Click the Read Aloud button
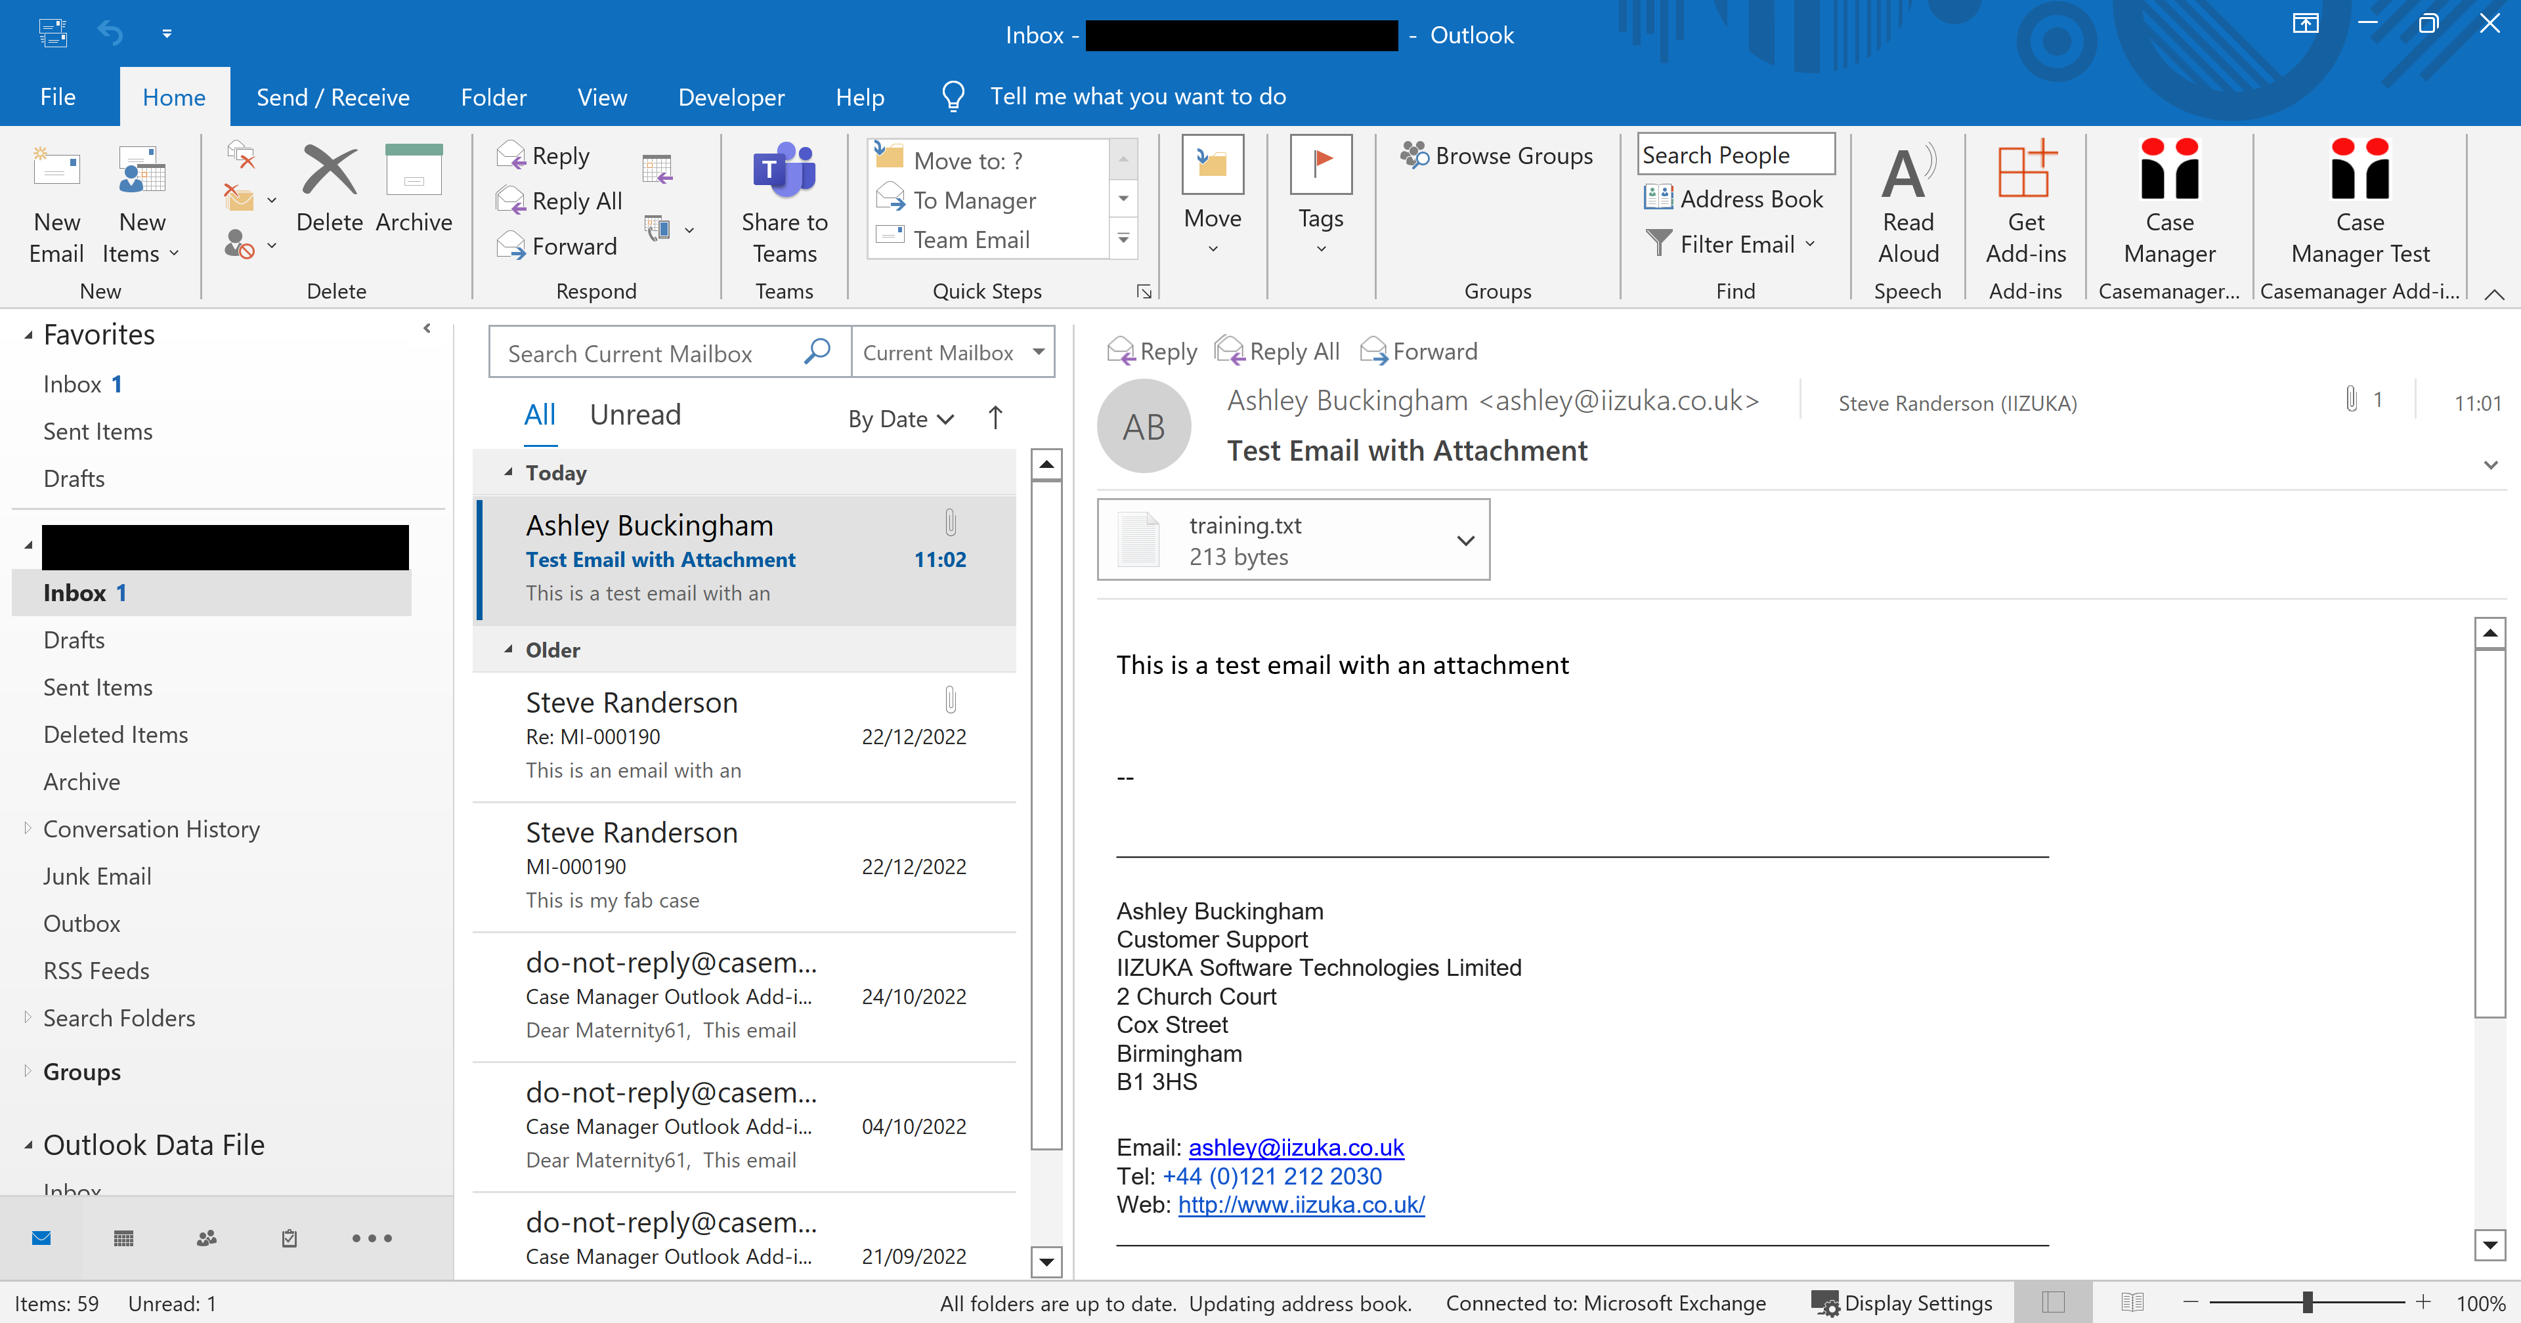Screen dimensions: 2521x1323 (1907, 203)
